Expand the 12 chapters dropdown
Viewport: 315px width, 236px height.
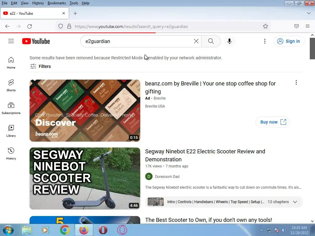pyautogui.click(x=295, y=202)
